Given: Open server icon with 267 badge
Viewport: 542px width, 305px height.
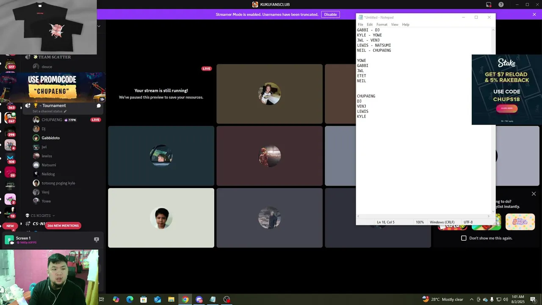Looking at the screenshot, I should coord(10,117).
